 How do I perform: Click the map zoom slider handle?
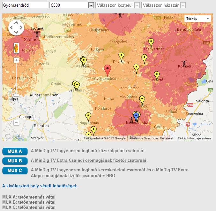point(16,95)
